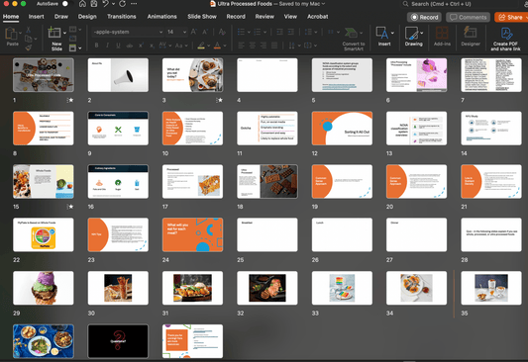Viewport: 528px width, 362px height.
Task: Click the Cut scissors icon
Action: [x=29, y=30]
